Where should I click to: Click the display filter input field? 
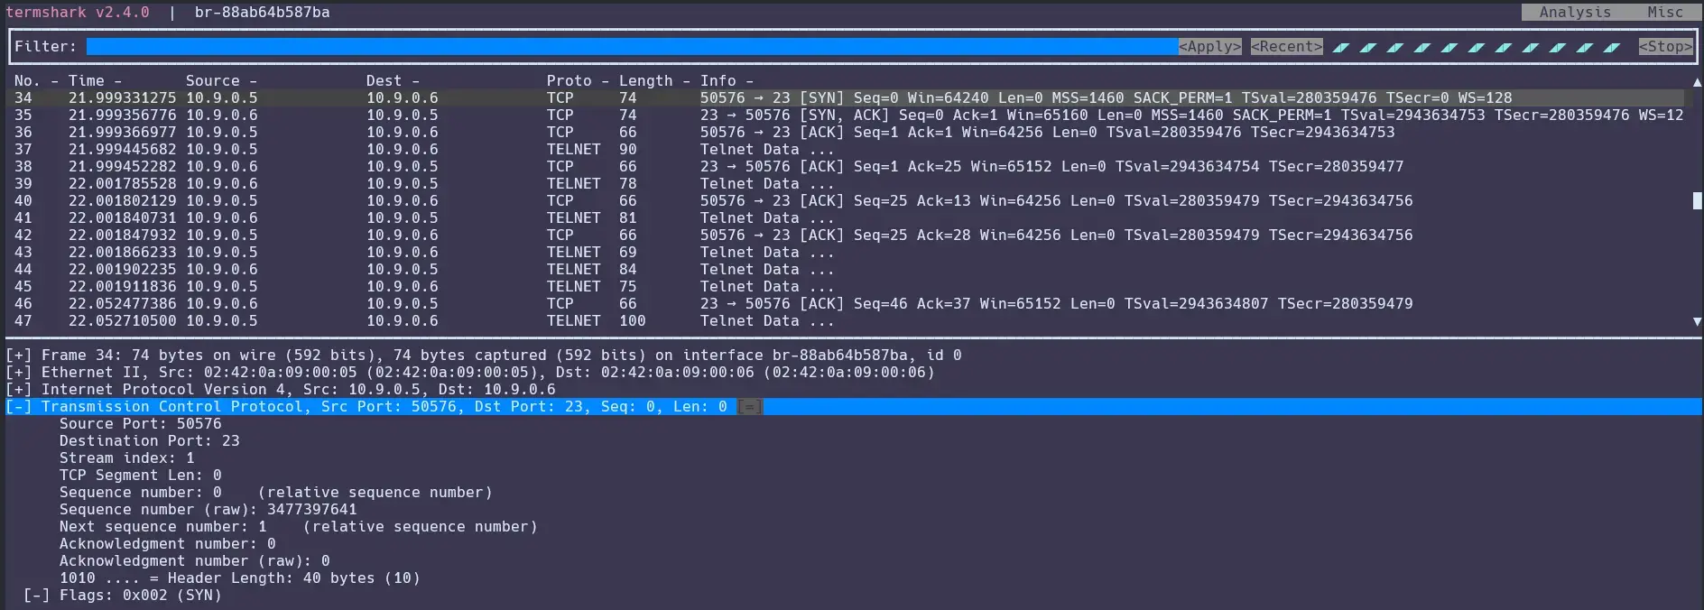[632, 46]
